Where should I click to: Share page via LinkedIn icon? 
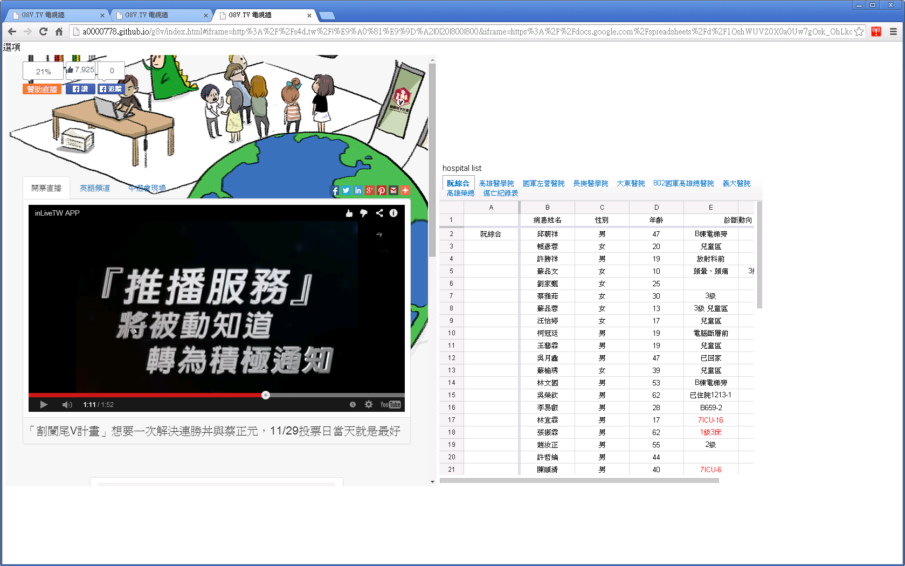click(358, 190)
